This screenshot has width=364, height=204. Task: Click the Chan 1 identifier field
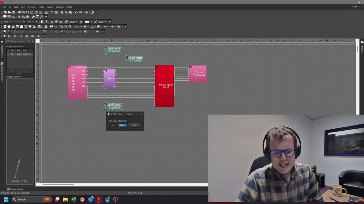pyautogui.click(x=122, y=125)
